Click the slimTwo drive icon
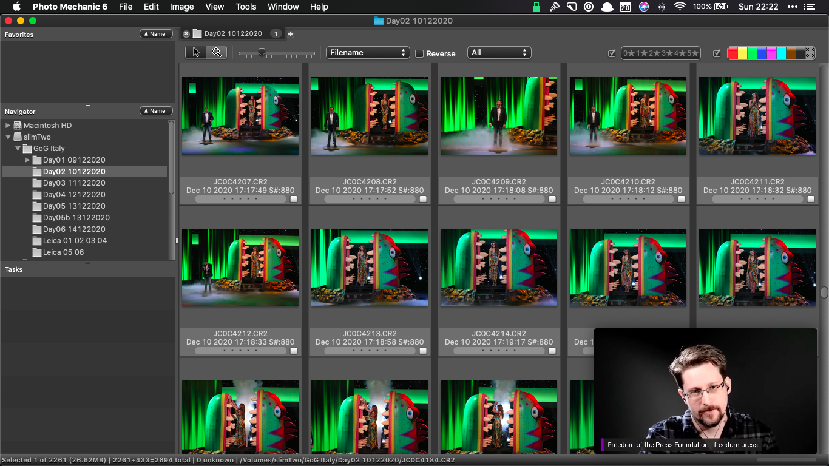Viewport: 829px width, 466px height. coord(18,137)
